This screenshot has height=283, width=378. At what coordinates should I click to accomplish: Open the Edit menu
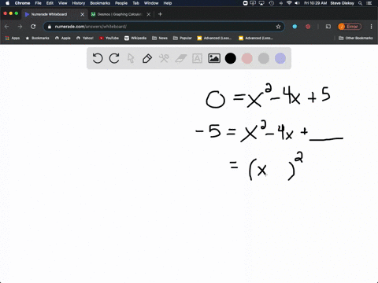click(x=50, y=3)
